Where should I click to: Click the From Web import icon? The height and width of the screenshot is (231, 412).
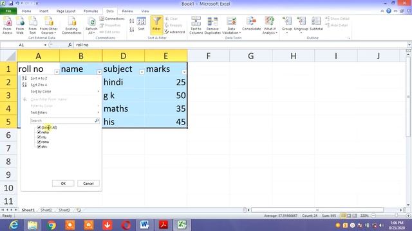[20, 25]
